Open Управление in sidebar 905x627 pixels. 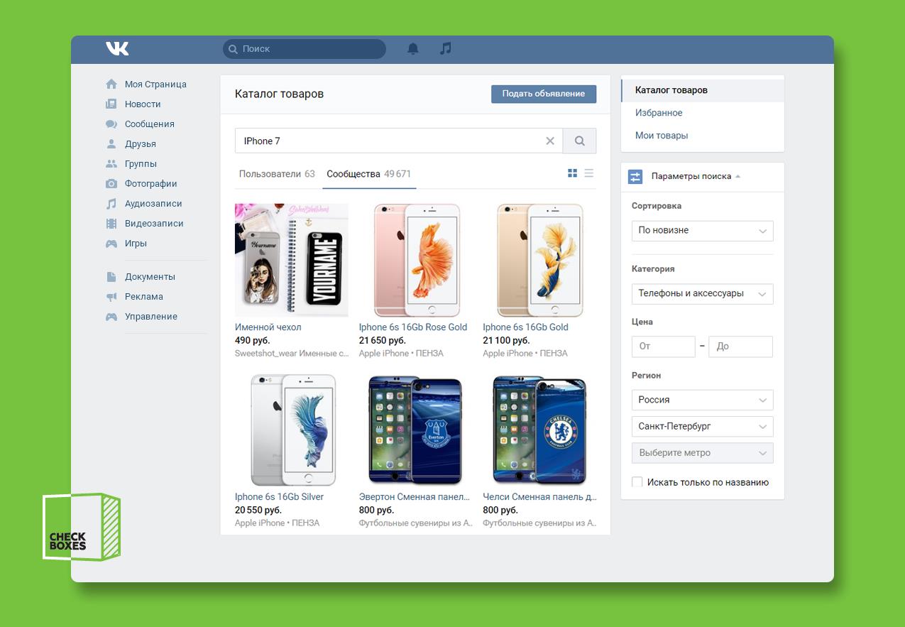pyautogui.click(x=151, y=316)
